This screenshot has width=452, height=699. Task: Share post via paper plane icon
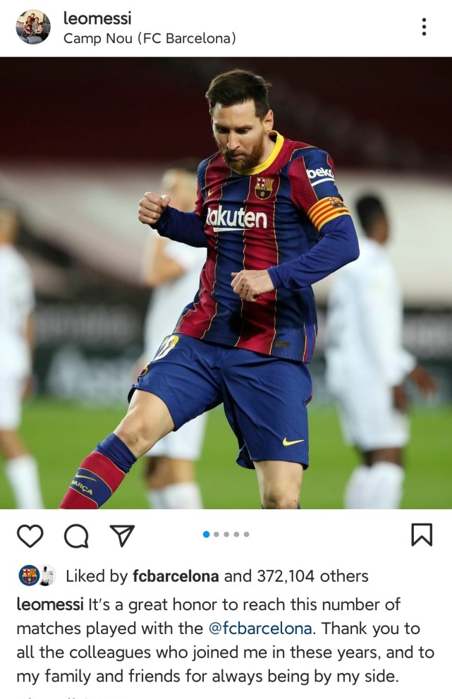(x=122, y=535)
